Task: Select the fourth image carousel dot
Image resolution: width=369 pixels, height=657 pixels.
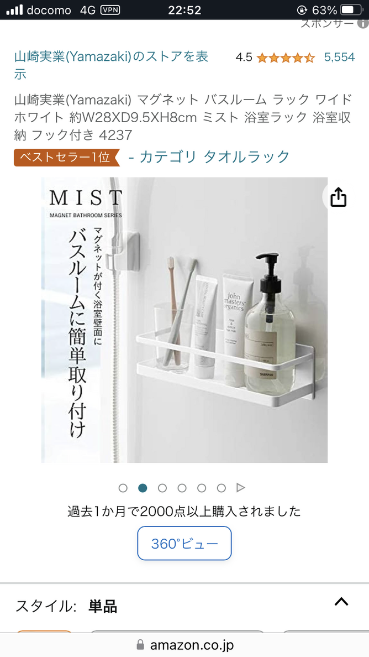Action: (x=182, y=488)
